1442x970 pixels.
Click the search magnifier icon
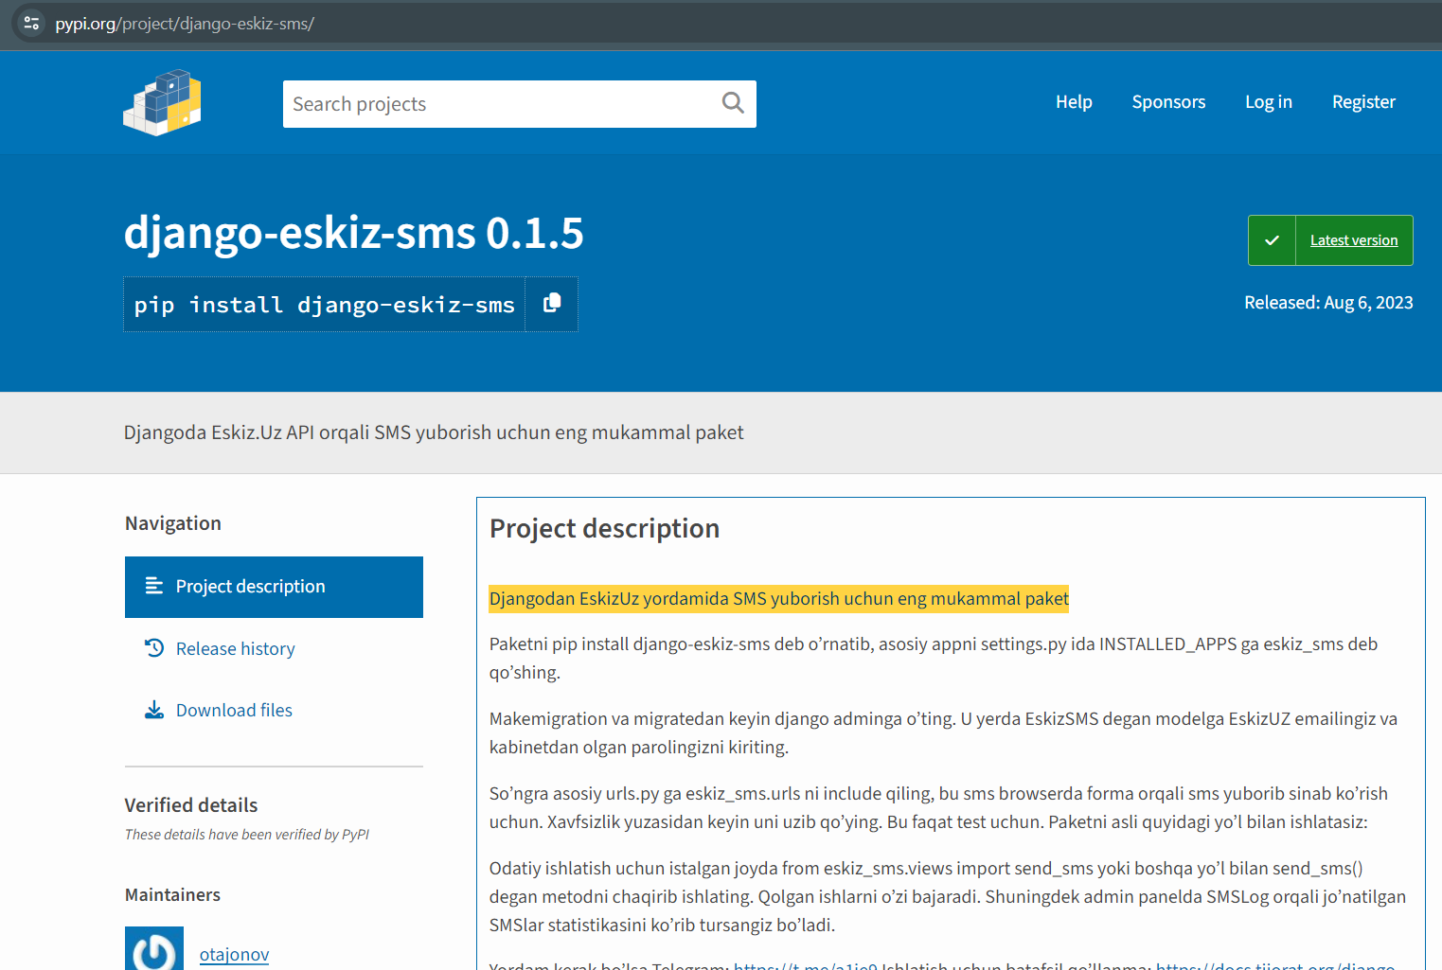tap(733, 102)
